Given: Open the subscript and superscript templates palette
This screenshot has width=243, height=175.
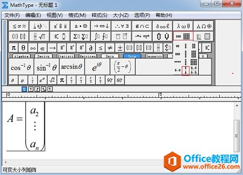Looking at the screenshot, I should click(60, 36).
